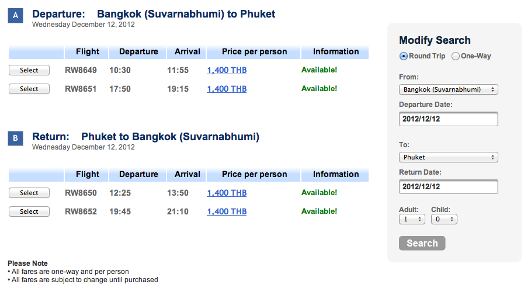
Task: Open the 1,400 THB price link for RW8650
Action: coord(227,193)
